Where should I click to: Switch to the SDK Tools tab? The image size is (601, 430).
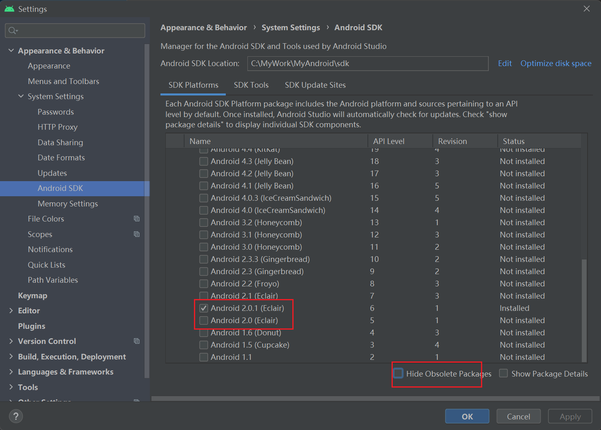251,85
